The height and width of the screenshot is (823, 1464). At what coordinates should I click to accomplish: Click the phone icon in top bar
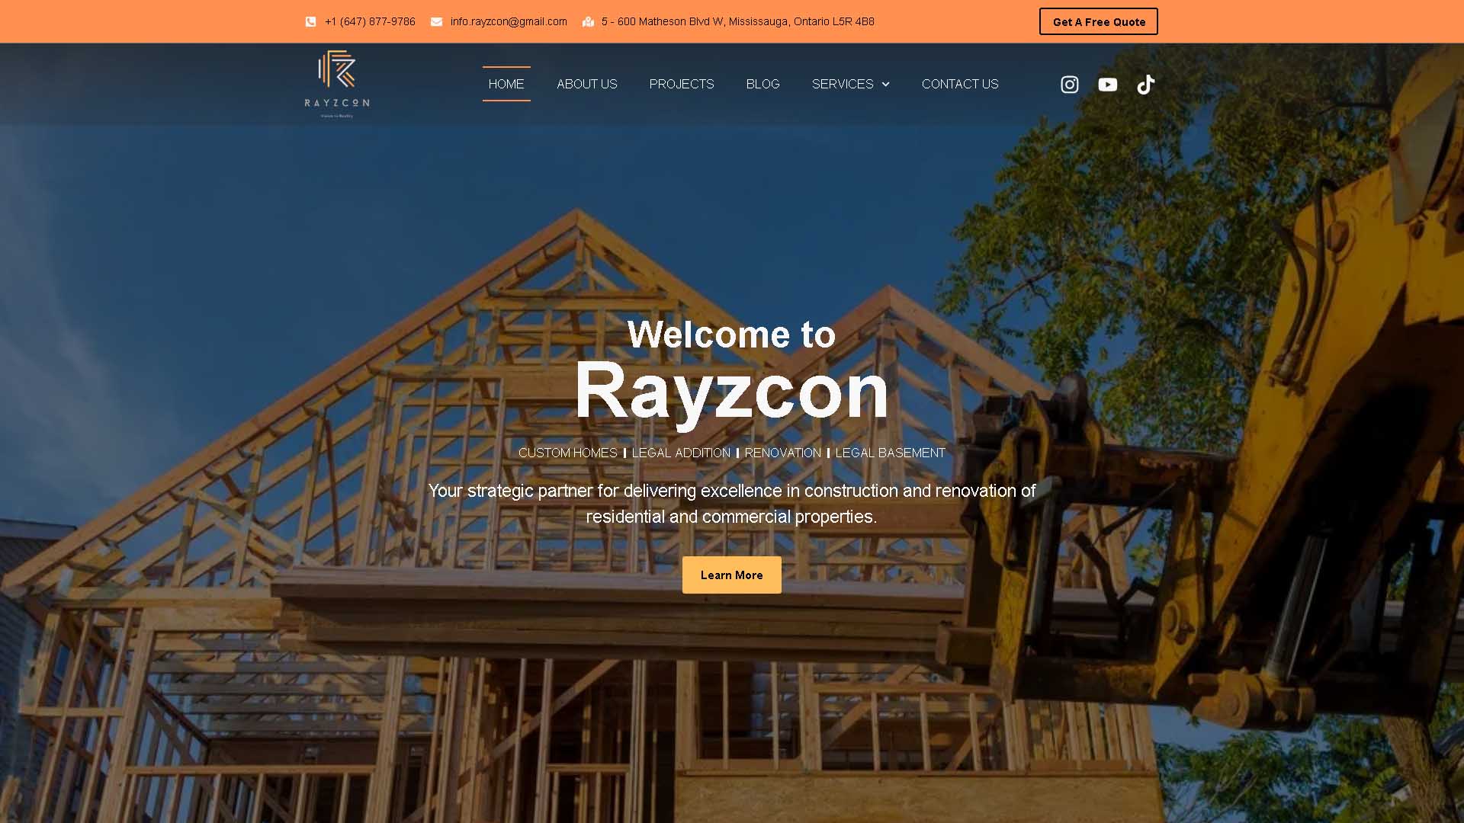click(310, 22)
